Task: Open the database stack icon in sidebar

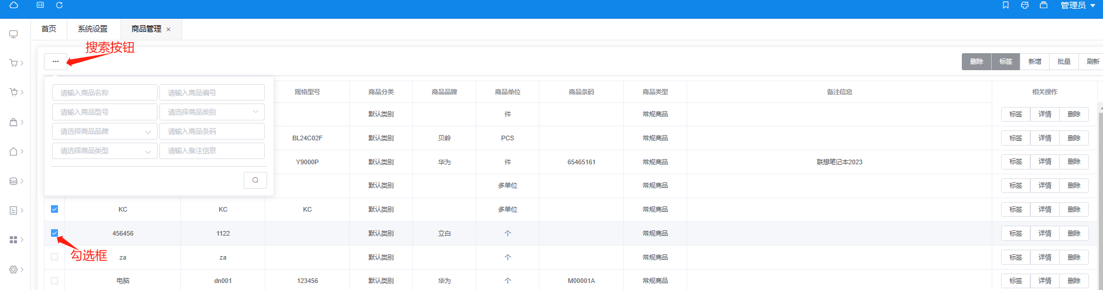Action: pyautogui.click(x=13, y=181)
